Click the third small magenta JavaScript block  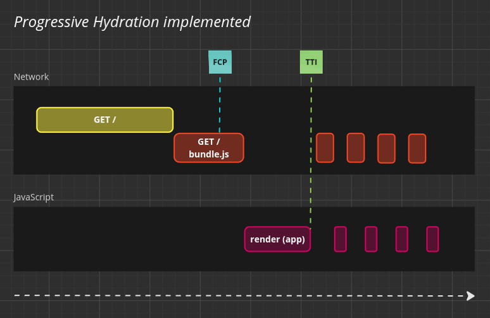pyautogui.click(x=402, y=239)
